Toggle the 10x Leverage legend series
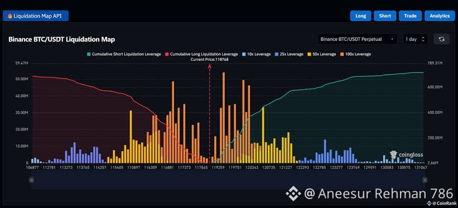Viewport: 458px width, 208px height. 257,54
